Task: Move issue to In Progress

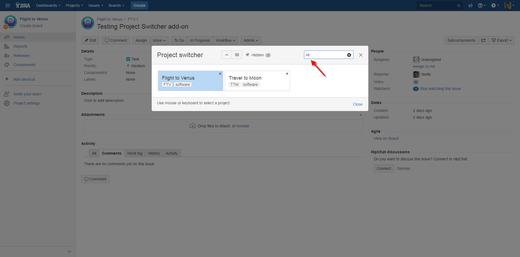Action: 200,40
